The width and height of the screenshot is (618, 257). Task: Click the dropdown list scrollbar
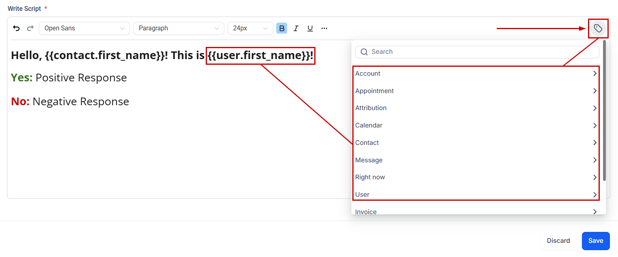604,110
